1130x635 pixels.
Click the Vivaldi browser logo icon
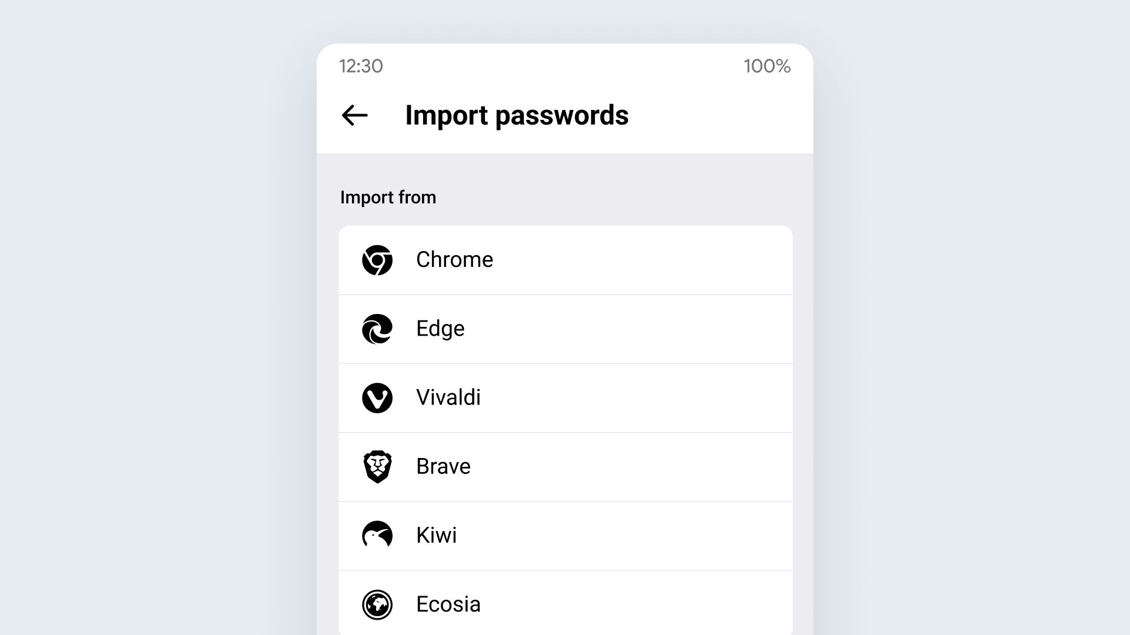[x=377, y=398]
